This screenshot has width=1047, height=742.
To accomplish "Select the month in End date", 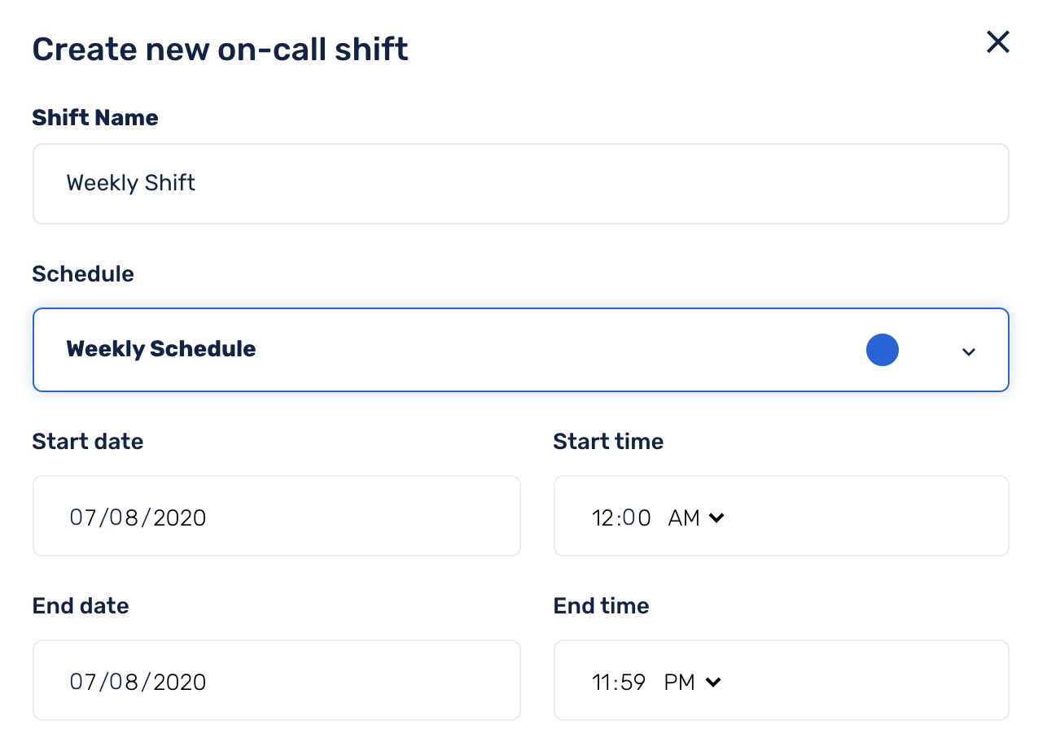I will [x=83, y=682].
